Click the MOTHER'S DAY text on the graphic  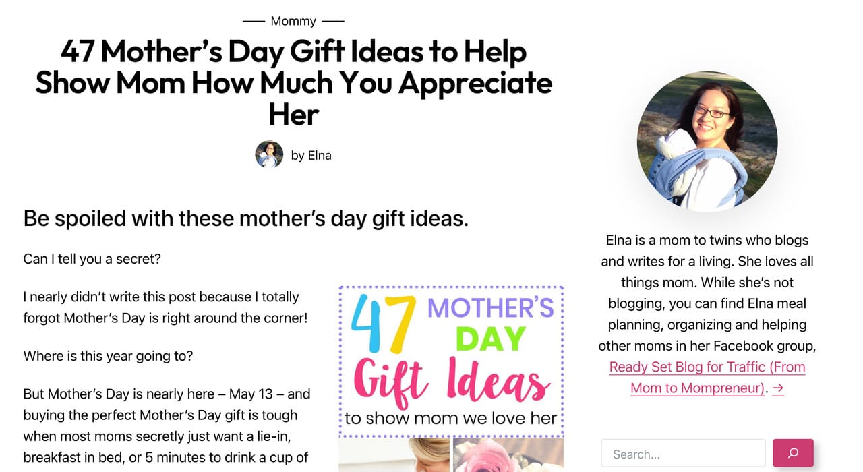(x=489, y=317)
